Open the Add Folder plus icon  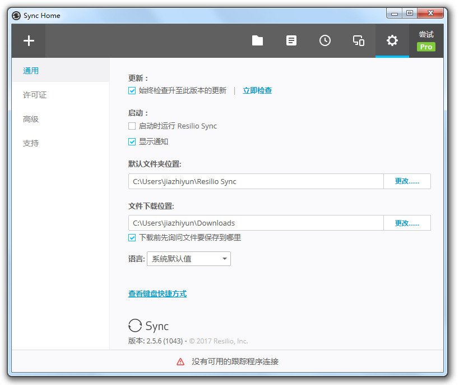(x=28, y=40)
